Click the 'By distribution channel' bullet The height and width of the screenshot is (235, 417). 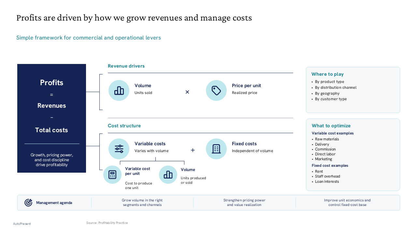point(336,87)
